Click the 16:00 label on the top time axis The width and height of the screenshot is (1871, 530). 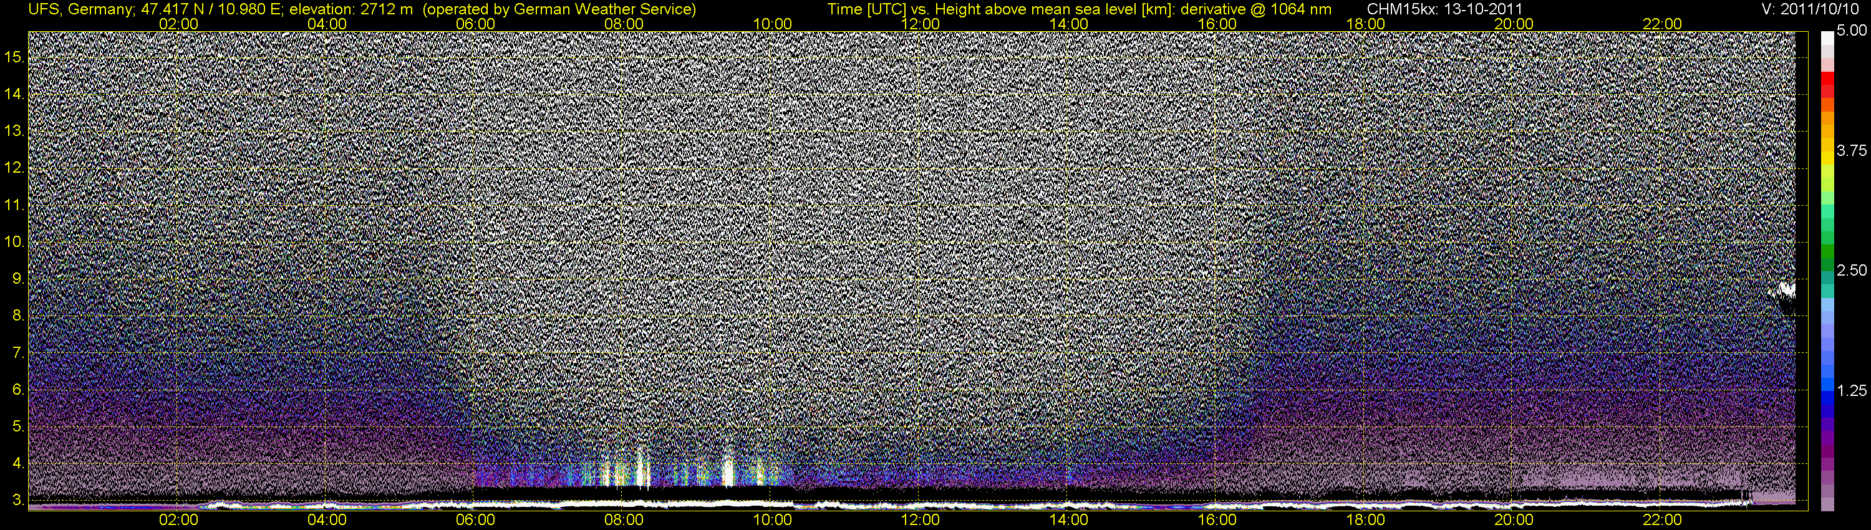tap(1217, 24)
